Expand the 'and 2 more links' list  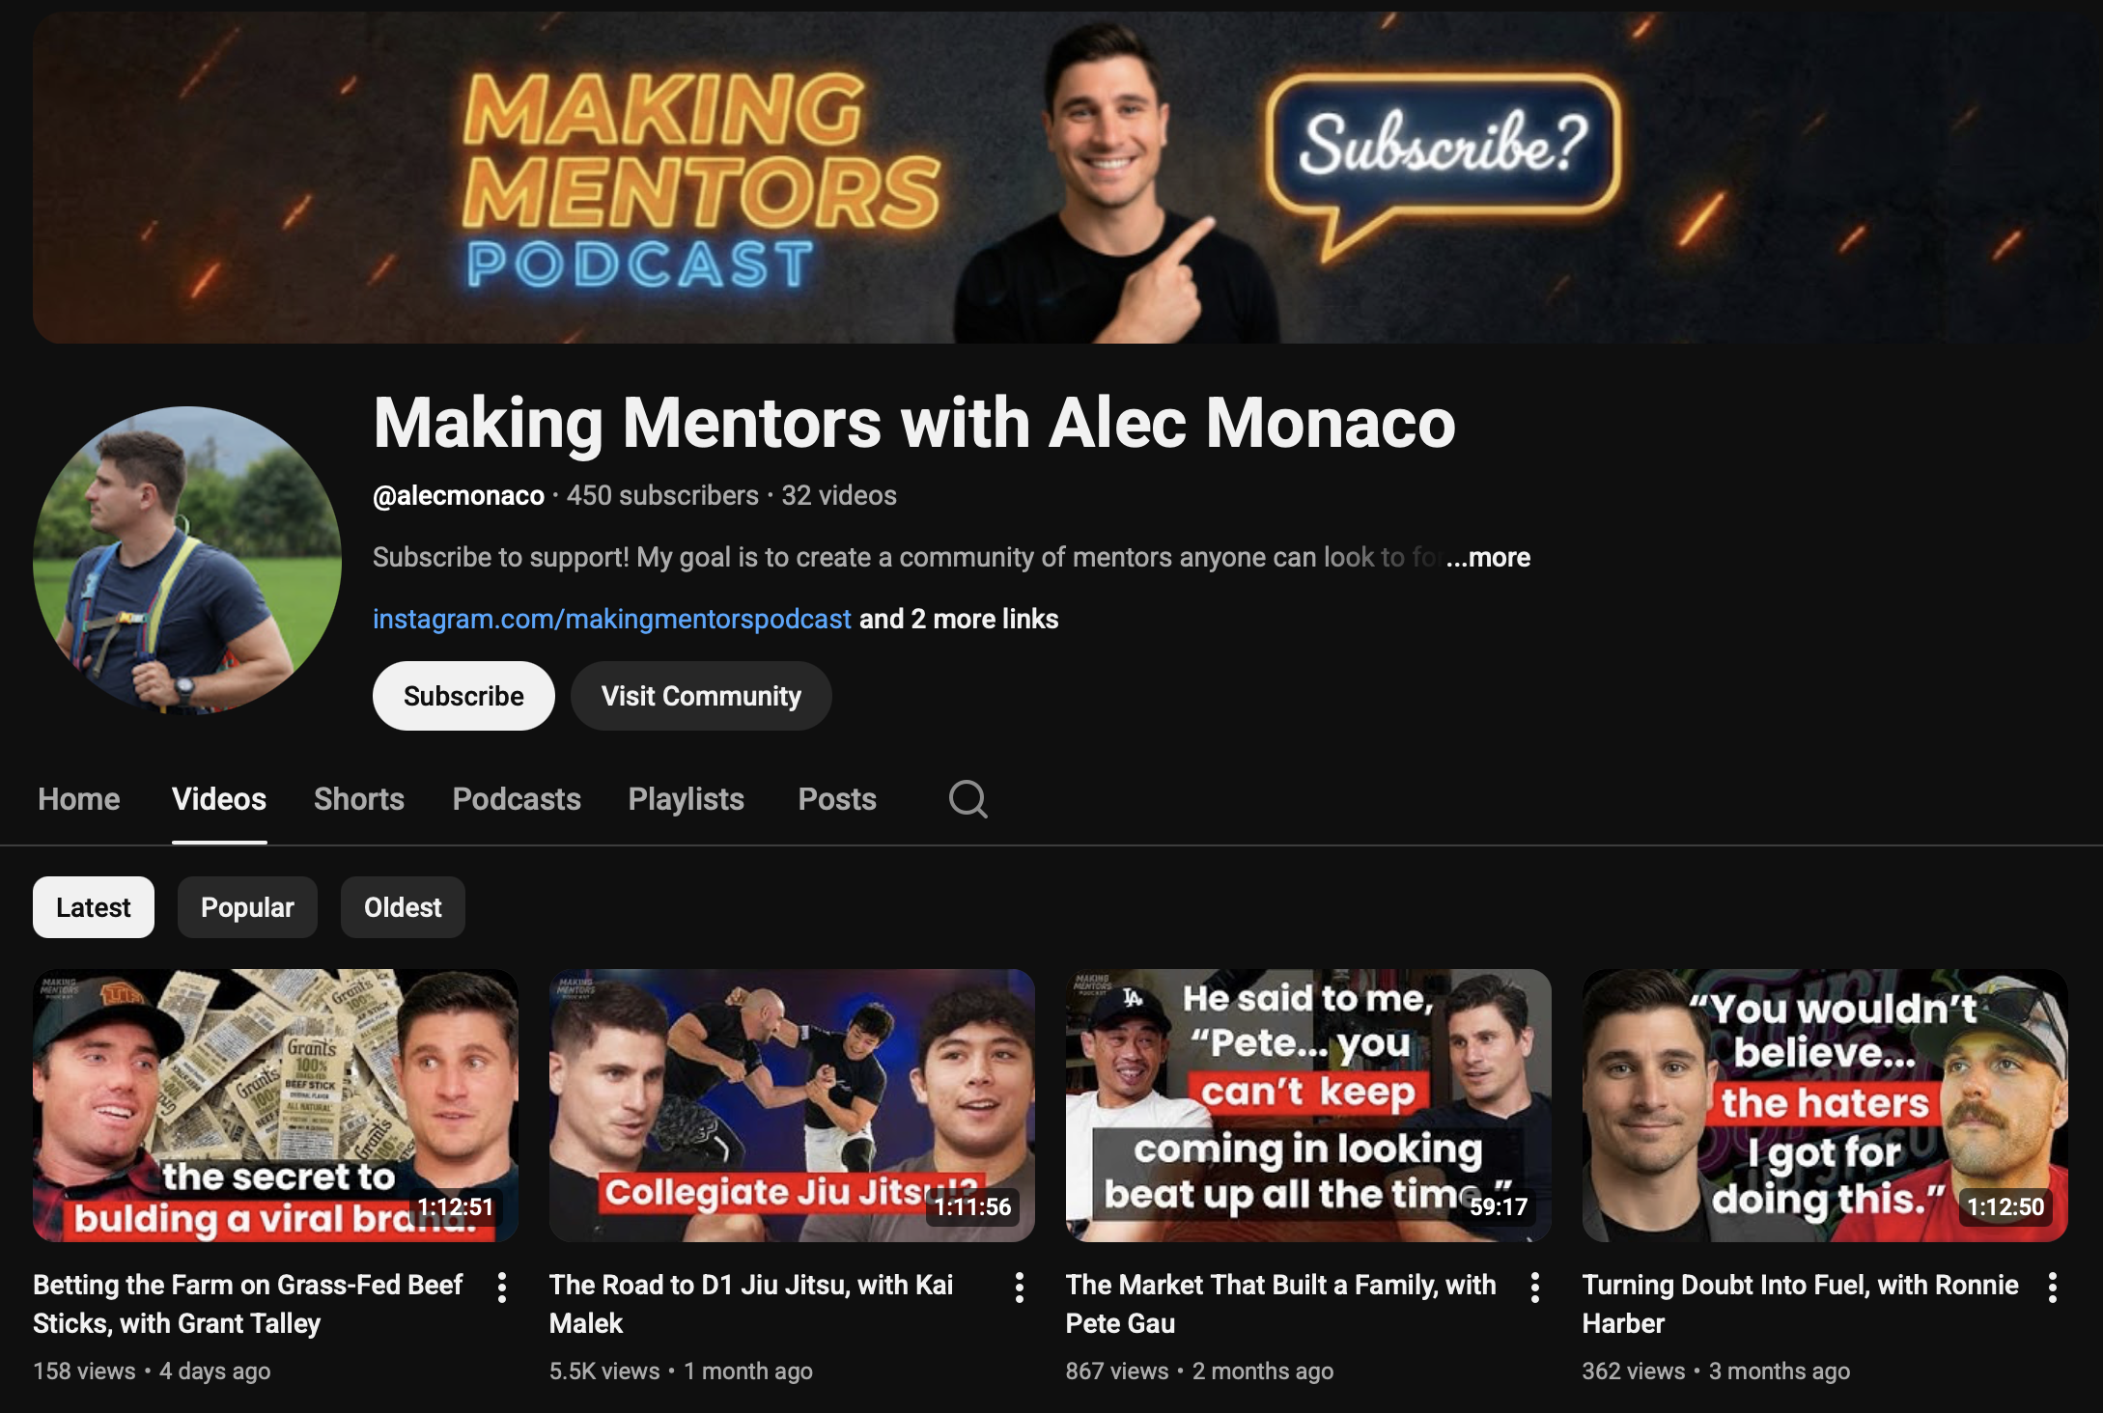click(959, 619)
